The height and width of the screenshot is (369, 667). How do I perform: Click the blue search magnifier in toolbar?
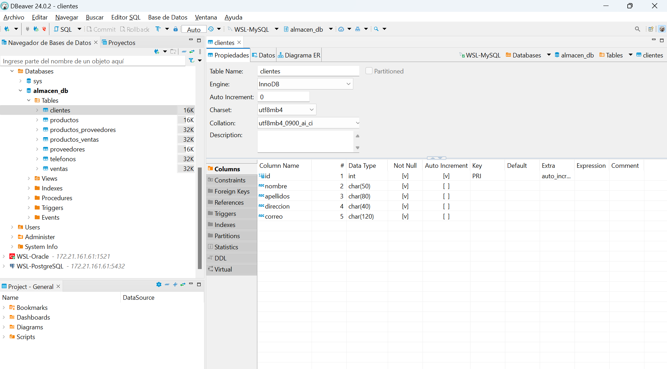[376, 29]
